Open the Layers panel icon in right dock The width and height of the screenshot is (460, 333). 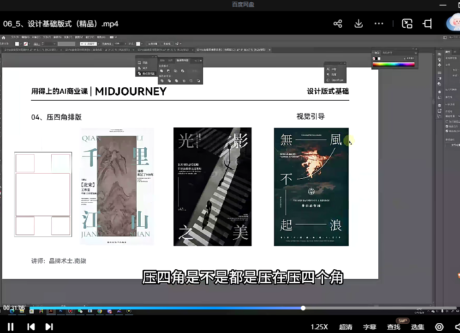pos(439,105)
